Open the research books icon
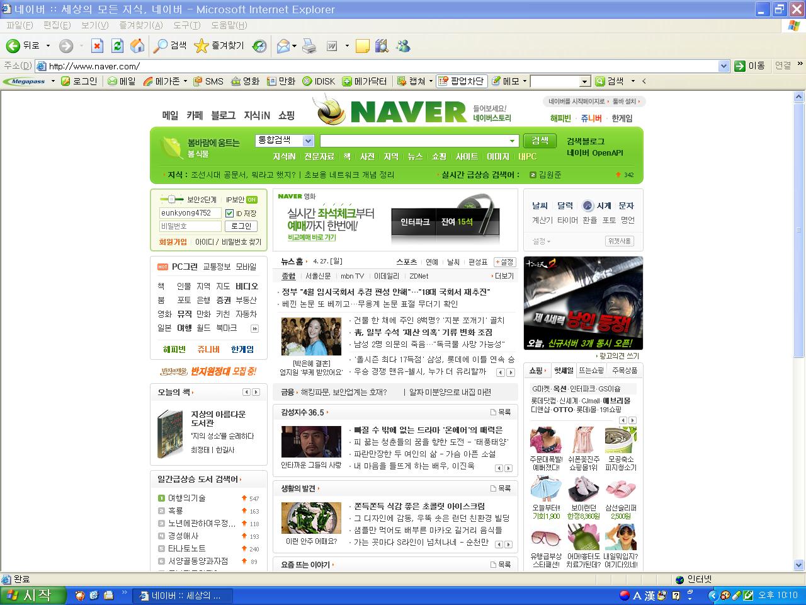Viewport: 806px width, 605px height. [x=382, y=45]
